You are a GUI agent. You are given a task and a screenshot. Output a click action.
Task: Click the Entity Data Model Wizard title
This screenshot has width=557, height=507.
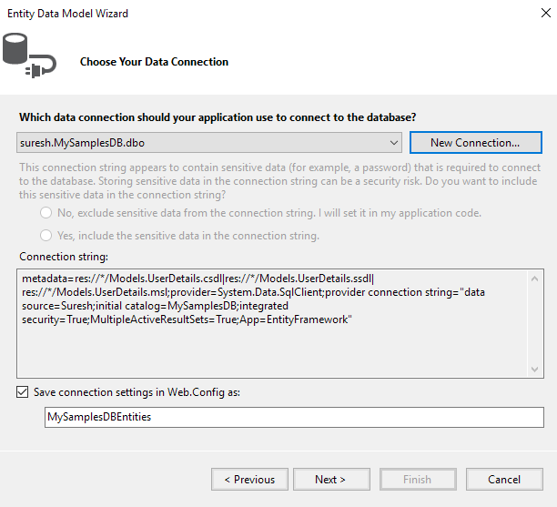67,14
